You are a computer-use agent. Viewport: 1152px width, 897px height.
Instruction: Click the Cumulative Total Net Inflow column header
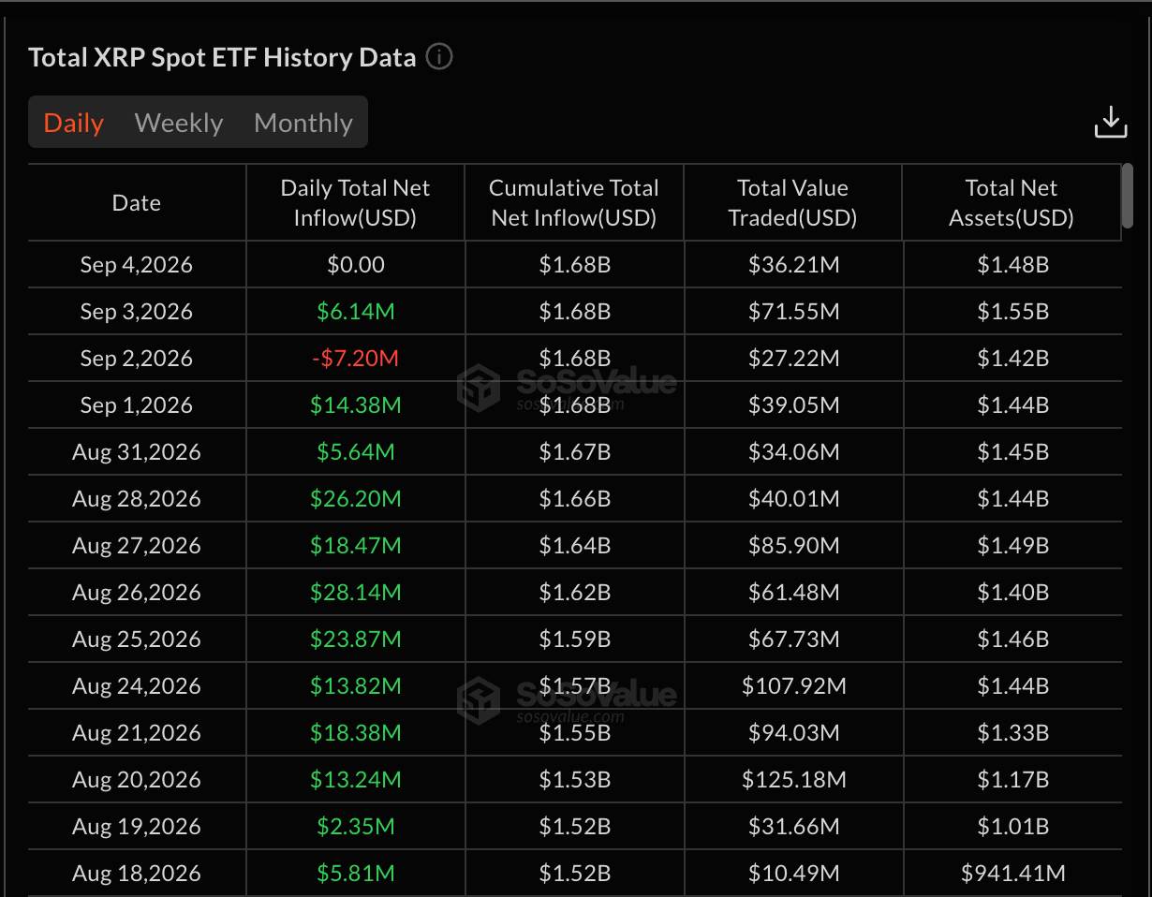574,202
